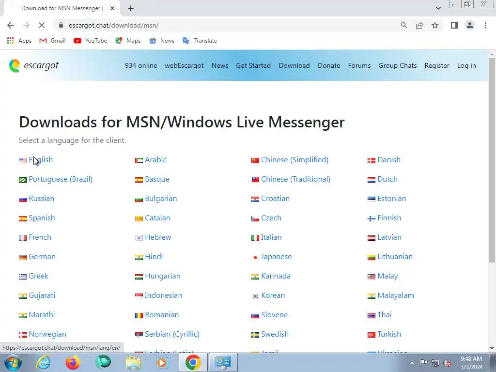
Task: Open Group Chats in site navigation
Action: (398, 65)
